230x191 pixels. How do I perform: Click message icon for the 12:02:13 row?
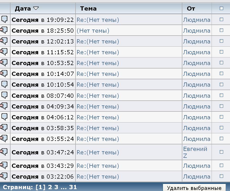click(x=4, y=41)
